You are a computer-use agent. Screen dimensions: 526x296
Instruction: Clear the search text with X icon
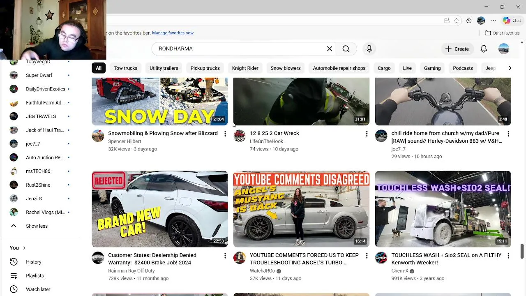330,49
